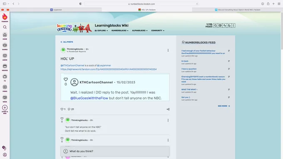283x159 pixels.
Task: Expand the Explore menu
Action: (101, 31)
